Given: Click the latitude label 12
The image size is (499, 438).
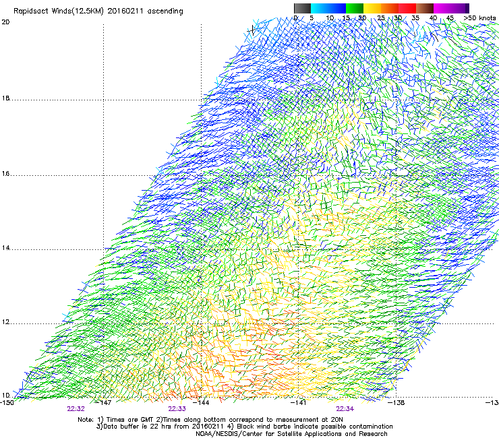Looking at the screenshot, I should pos(5,322).
